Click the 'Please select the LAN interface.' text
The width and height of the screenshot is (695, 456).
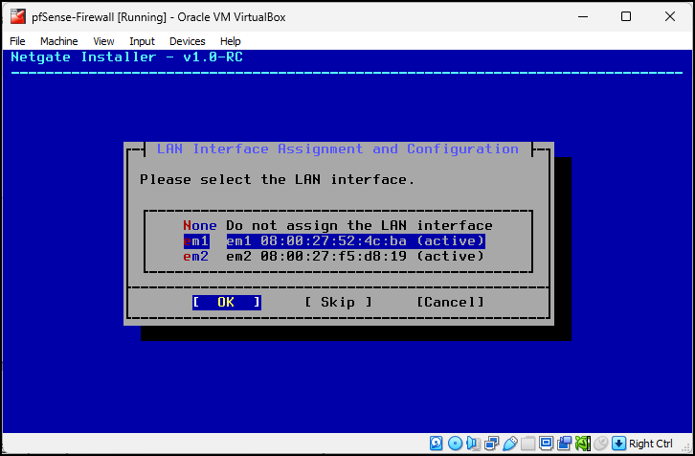277,180
